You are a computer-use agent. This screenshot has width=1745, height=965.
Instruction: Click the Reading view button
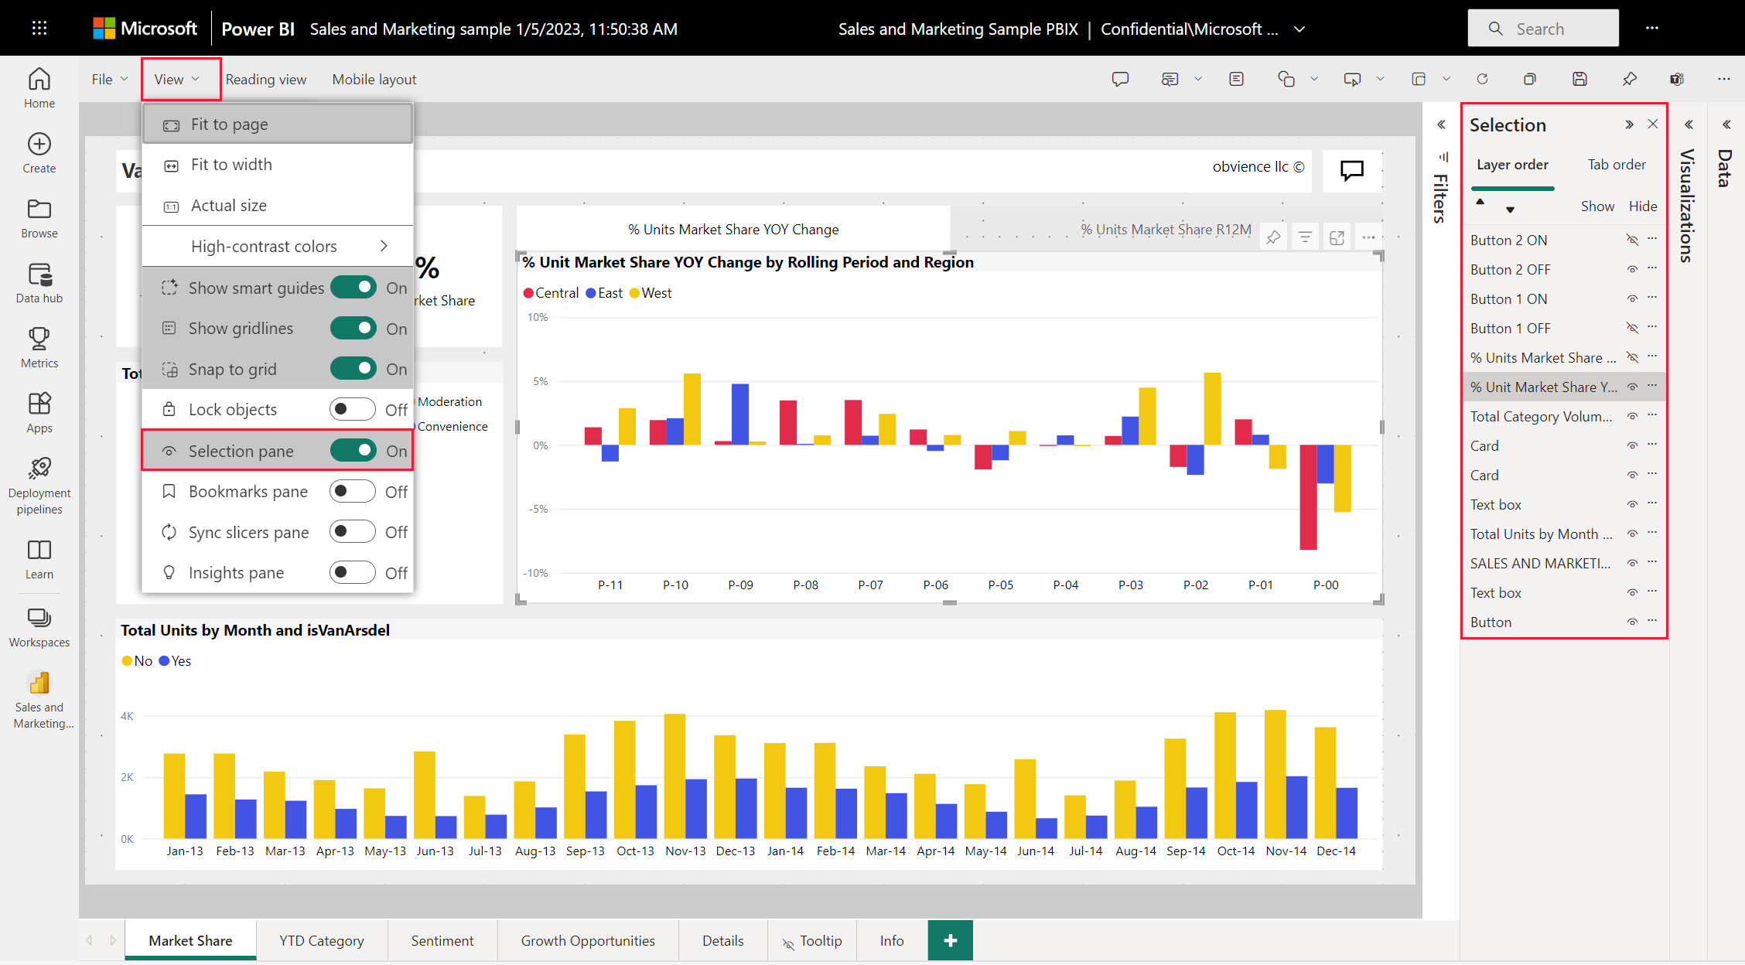(x=266, y=78)
